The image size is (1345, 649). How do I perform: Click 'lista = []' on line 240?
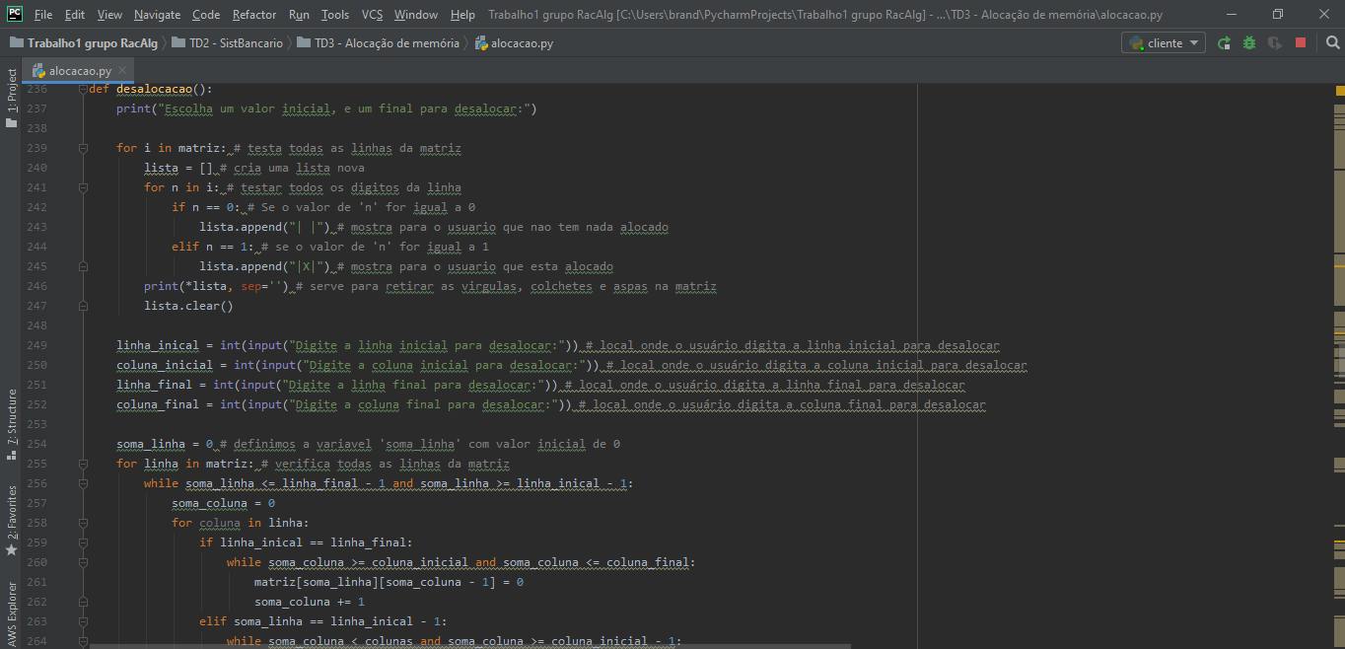click(178, 168)
